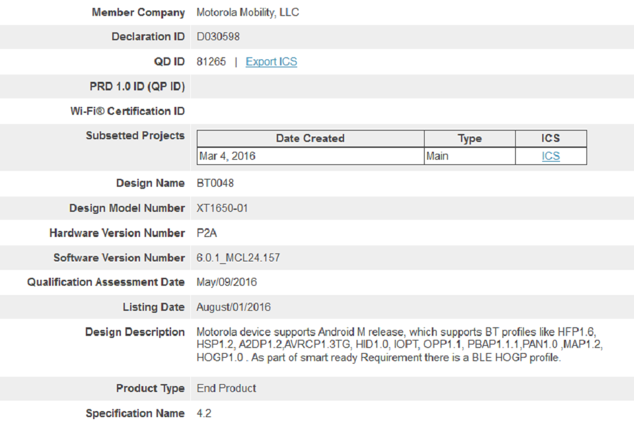Open the ICS link in Subsetted Projects table
634x425 pixels.
tap(551, 156)
